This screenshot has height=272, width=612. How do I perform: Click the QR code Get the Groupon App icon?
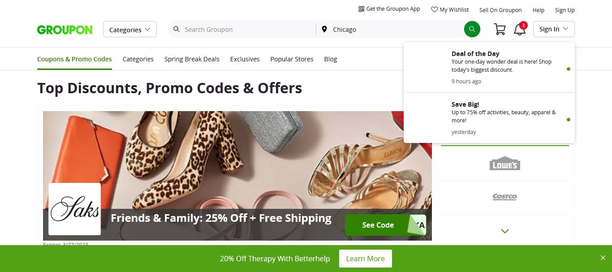pyautogui.click(x=362, y=9)
